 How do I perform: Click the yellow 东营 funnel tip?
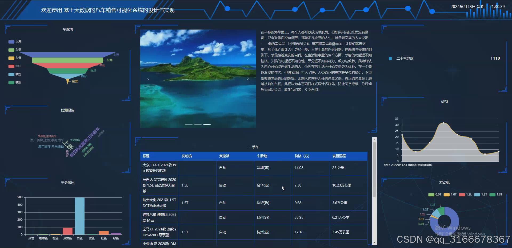pos(67,81)
